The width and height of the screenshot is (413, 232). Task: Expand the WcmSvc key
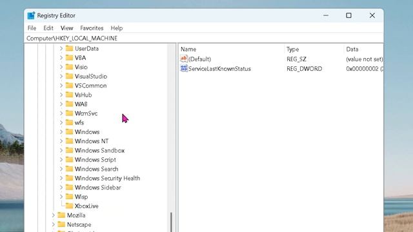[x=61, y=113]
